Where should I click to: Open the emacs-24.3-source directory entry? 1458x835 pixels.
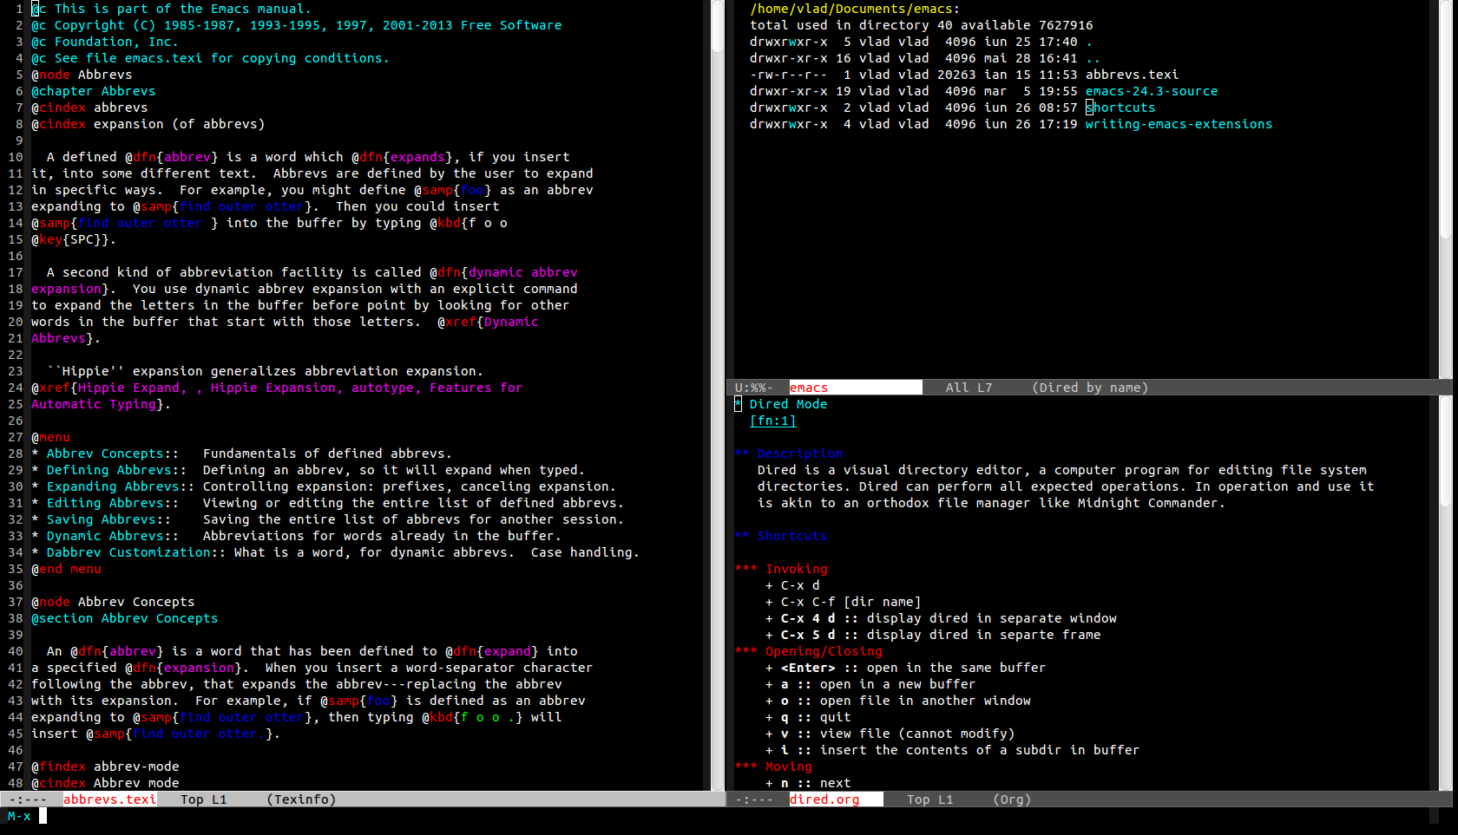1152,91
